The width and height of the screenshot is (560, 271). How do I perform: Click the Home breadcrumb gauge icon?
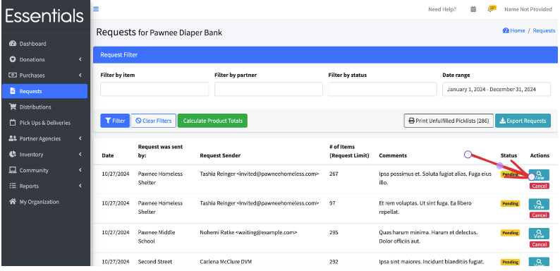506,30
